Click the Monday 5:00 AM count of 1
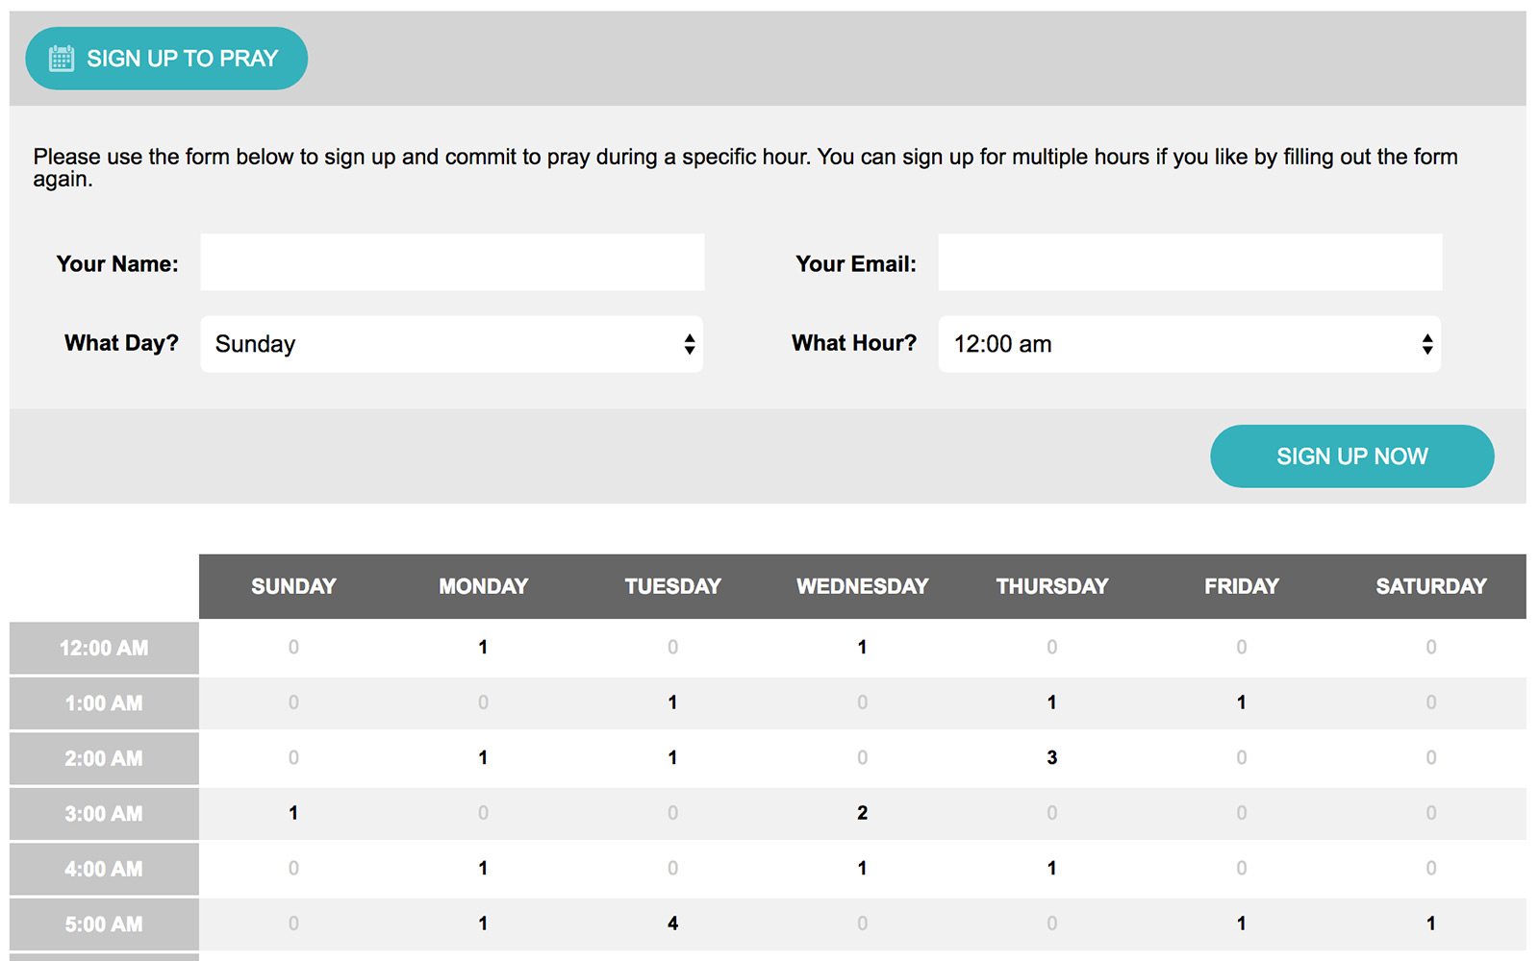Viewport: 1539px width, 961px height. (x=483, y=924)
